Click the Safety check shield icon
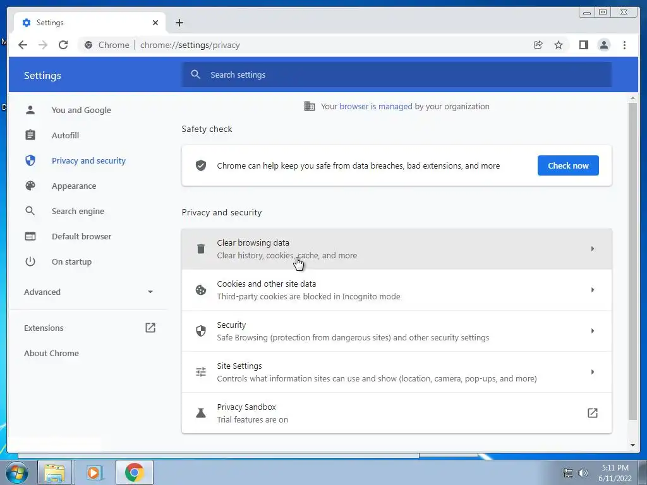 pos(200,165)
